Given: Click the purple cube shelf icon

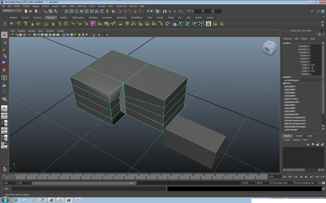Looking at the screenshot, I should (93, 24).
